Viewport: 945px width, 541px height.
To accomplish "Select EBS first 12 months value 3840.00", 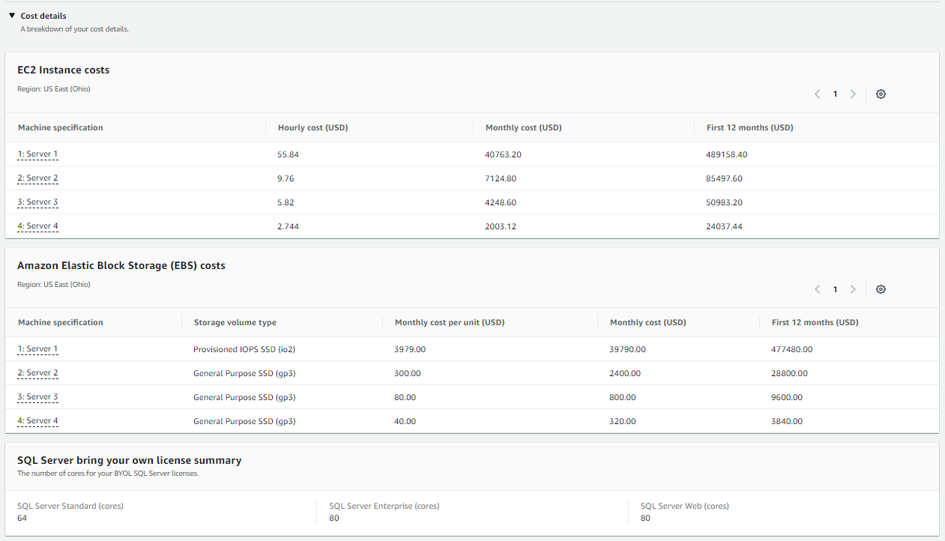I will [x=787, y=421].
